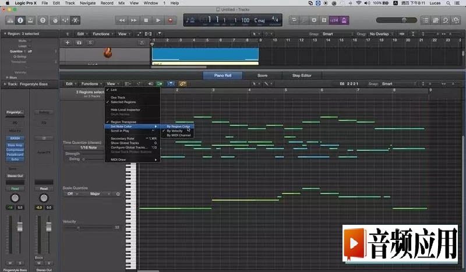Click the EXS24 instrument slot
The image size is (466, 272).
(15, 138)
